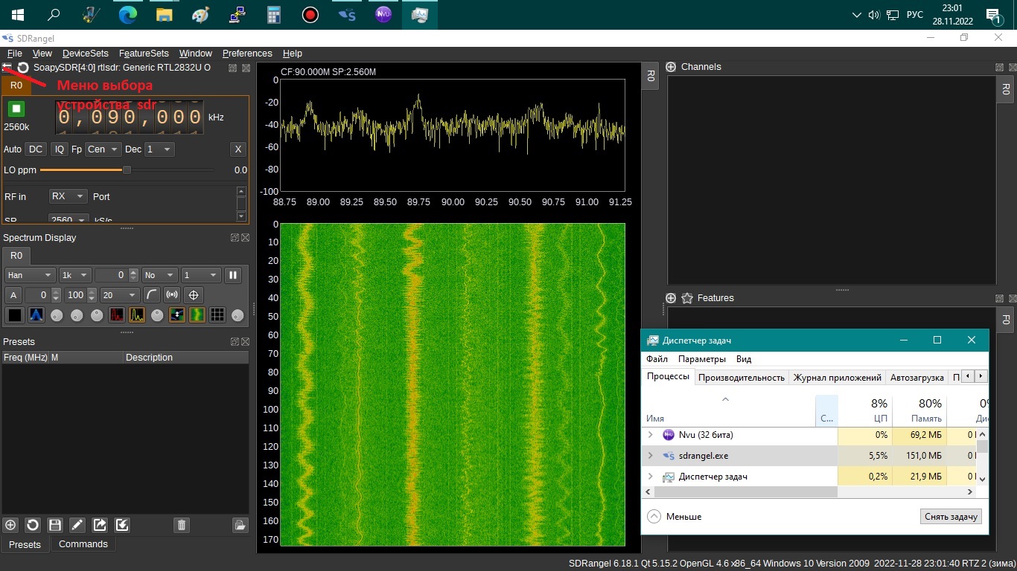Screen dimensions: 1017x571
Task: Click the pause spectrum icon
Action: click(233, 275)
